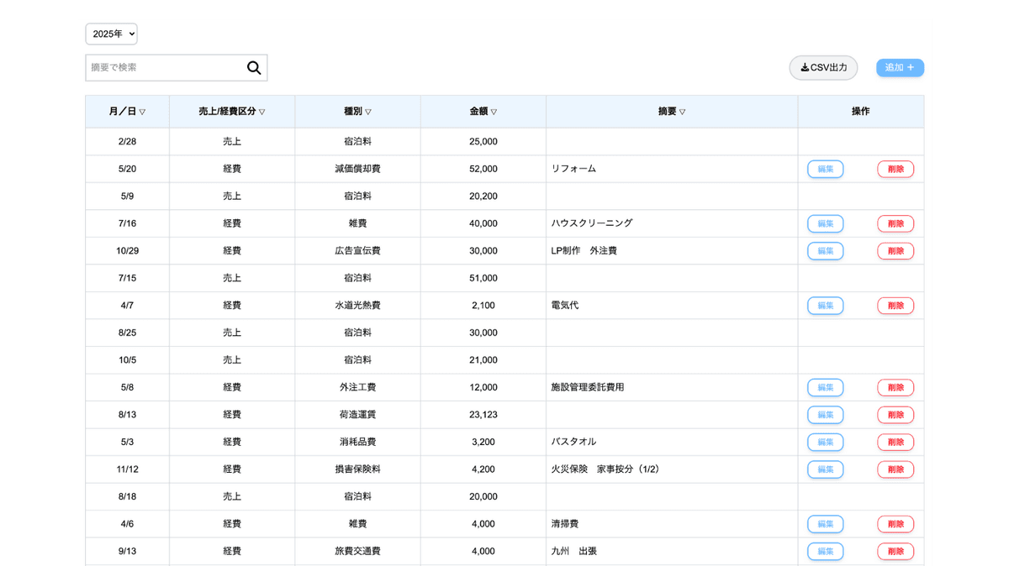This screenshot has width=1009, height=566.
Task: Click the sort arrow beside 金額 header
Action: click(495, 111)
